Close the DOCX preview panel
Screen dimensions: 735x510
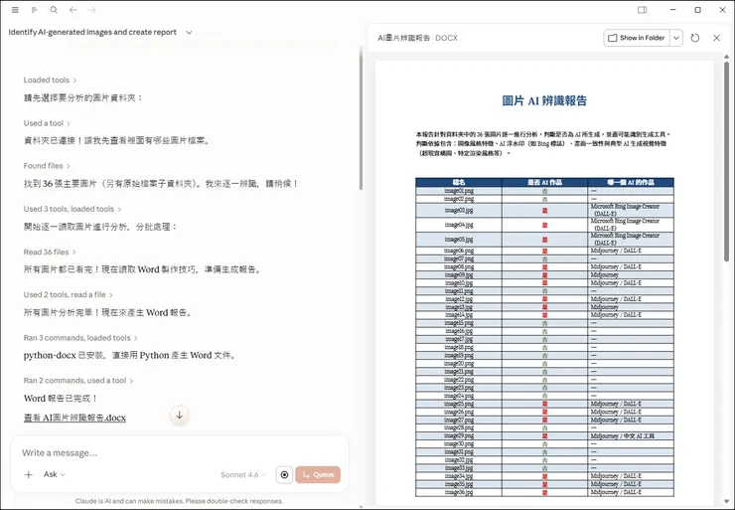[716, 38]
